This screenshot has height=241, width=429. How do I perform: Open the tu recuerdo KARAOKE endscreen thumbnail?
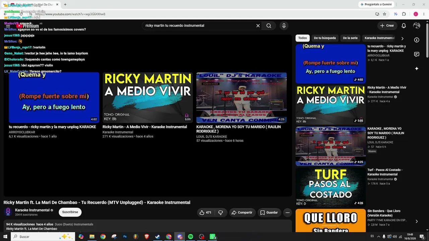pyautogui.click(x=54, y=98)
